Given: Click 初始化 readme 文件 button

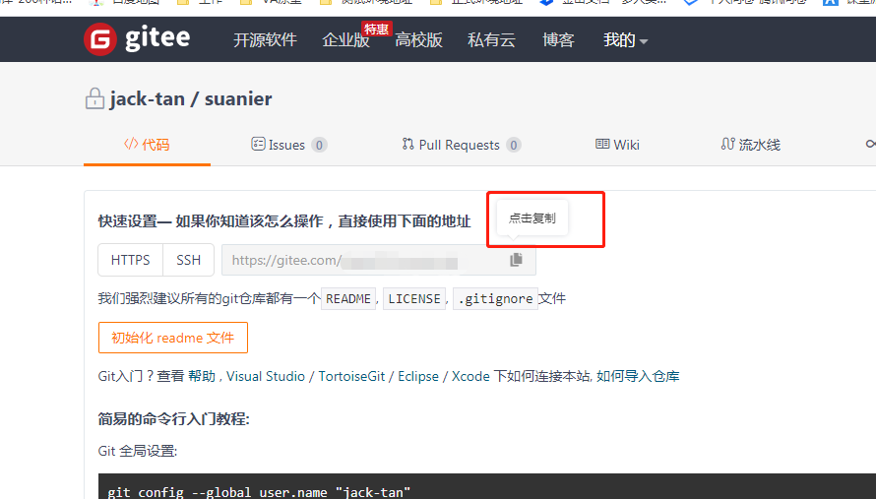Looking at the screenshot, I should point(173,338).
